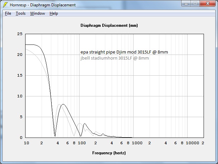Minimize the Hornresp window
This screenshot has height=164, width=218.
tap(186, 4)
